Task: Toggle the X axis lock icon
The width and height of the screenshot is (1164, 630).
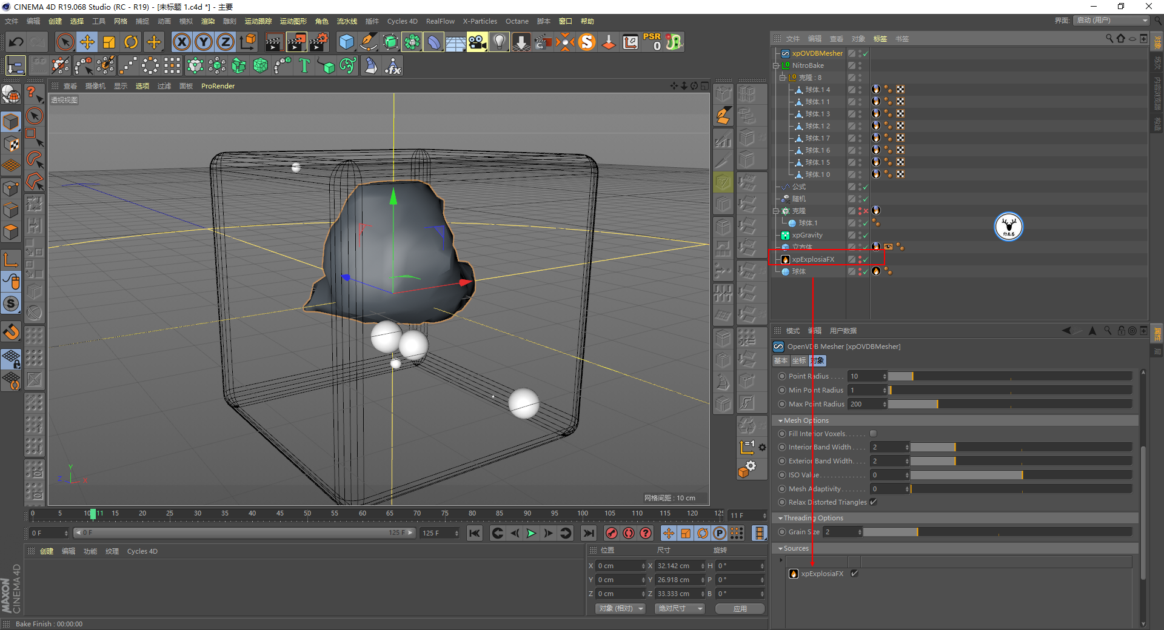Action: point(182,42)
